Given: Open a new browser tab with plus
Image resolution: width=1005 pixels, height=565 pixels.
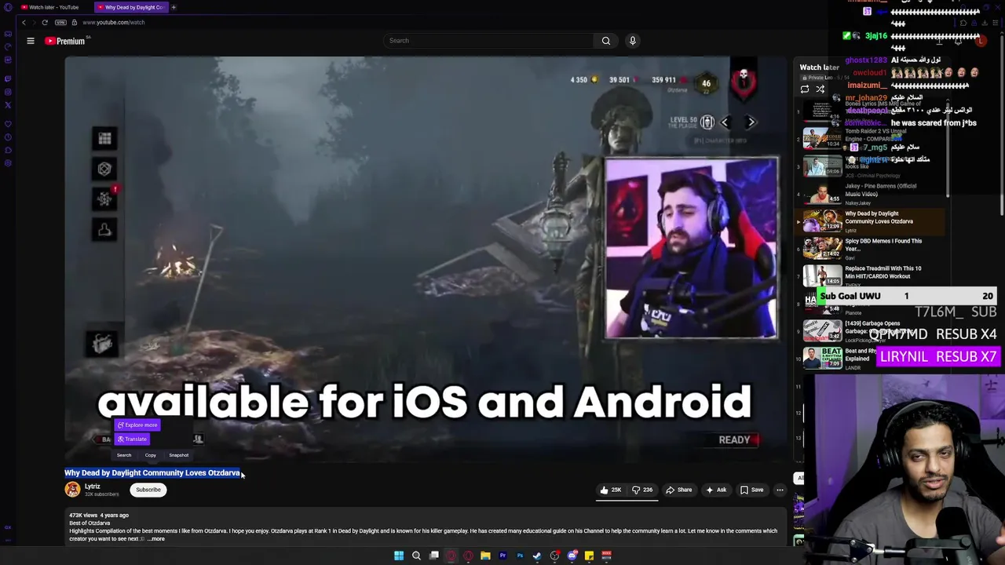Looking at the screenshot, I should 174,7.
